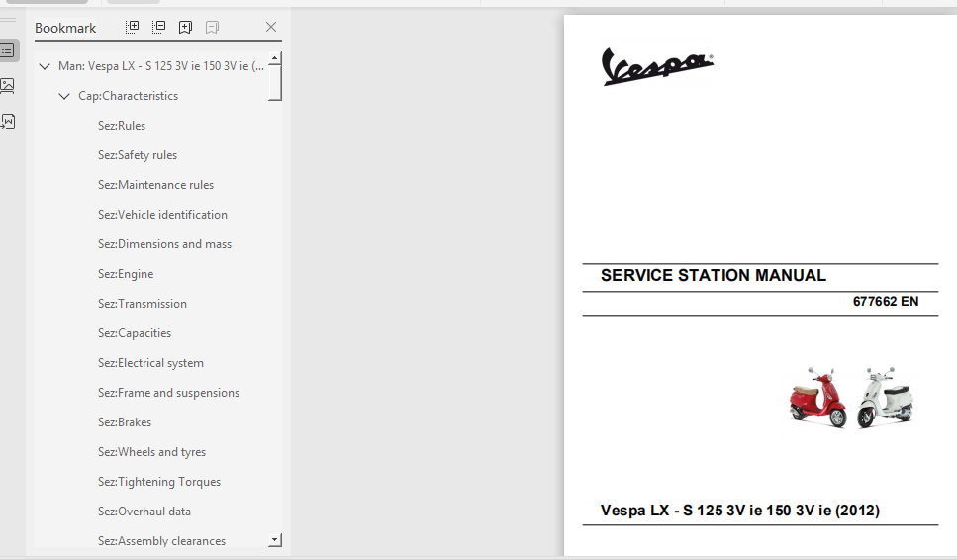The width and height of the screenshot is (957, 559).
Task: Go to Sez:Safety rules bookmark
Action: click(138, 155)
